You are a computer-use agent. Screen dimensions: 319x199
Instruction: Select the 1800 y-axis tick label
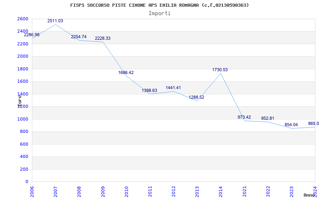pyautogui.click(x=23, y=69)
